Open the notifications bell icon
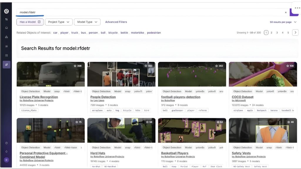This screenshot has height=169, width=301. [x=6, y=151]
